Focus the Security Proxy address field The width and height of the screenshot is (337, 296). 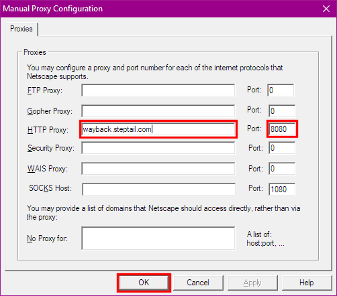158,148
